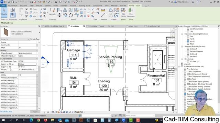The height and width of the screenshot is (123, 220).
Task: Switch to the A103 First Floor Zone A tab
Action: pyautogui.click(x=54, y=26)
